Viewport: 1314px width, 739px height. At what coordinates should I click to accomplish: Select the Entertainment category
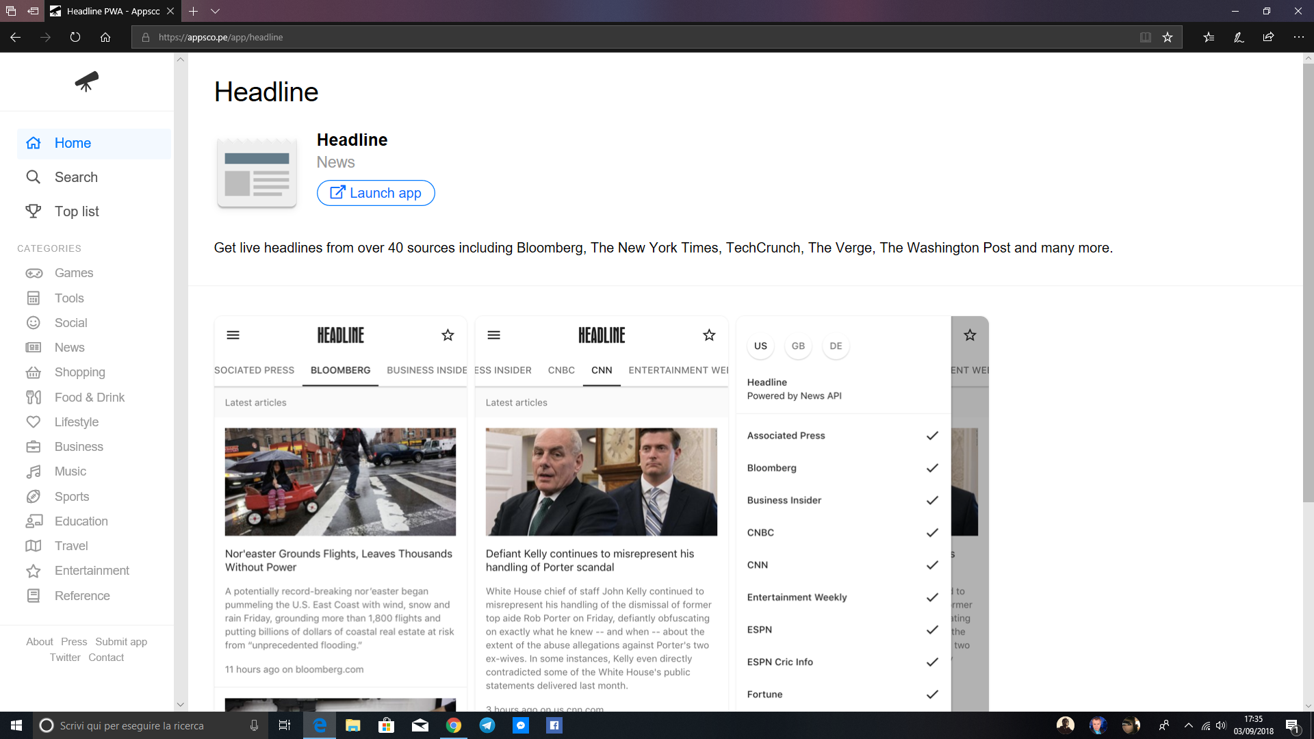coord(92,571)
